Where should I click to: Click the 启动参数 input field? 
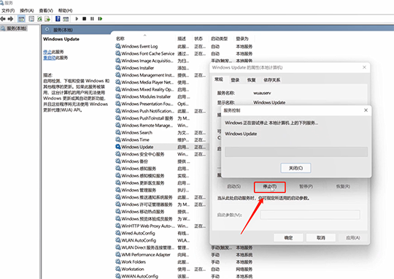coord(310,215)
